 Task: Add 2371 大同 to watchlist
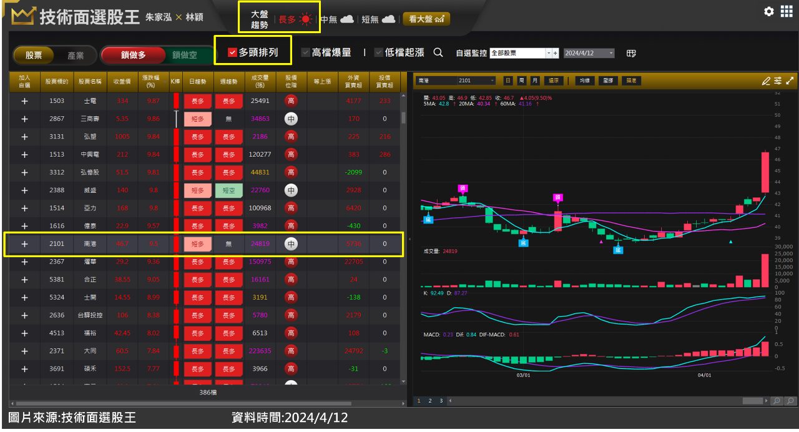[25, 351]
